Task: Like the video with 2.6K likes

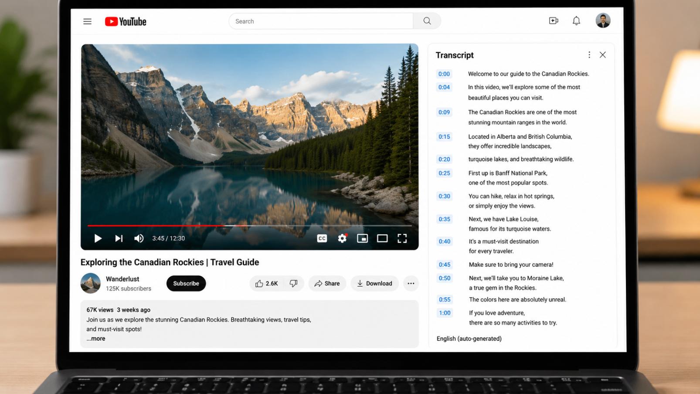Action: 266,283
